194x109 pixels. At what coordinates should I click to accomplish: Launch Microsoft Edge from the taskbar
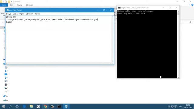pos(24,106)
